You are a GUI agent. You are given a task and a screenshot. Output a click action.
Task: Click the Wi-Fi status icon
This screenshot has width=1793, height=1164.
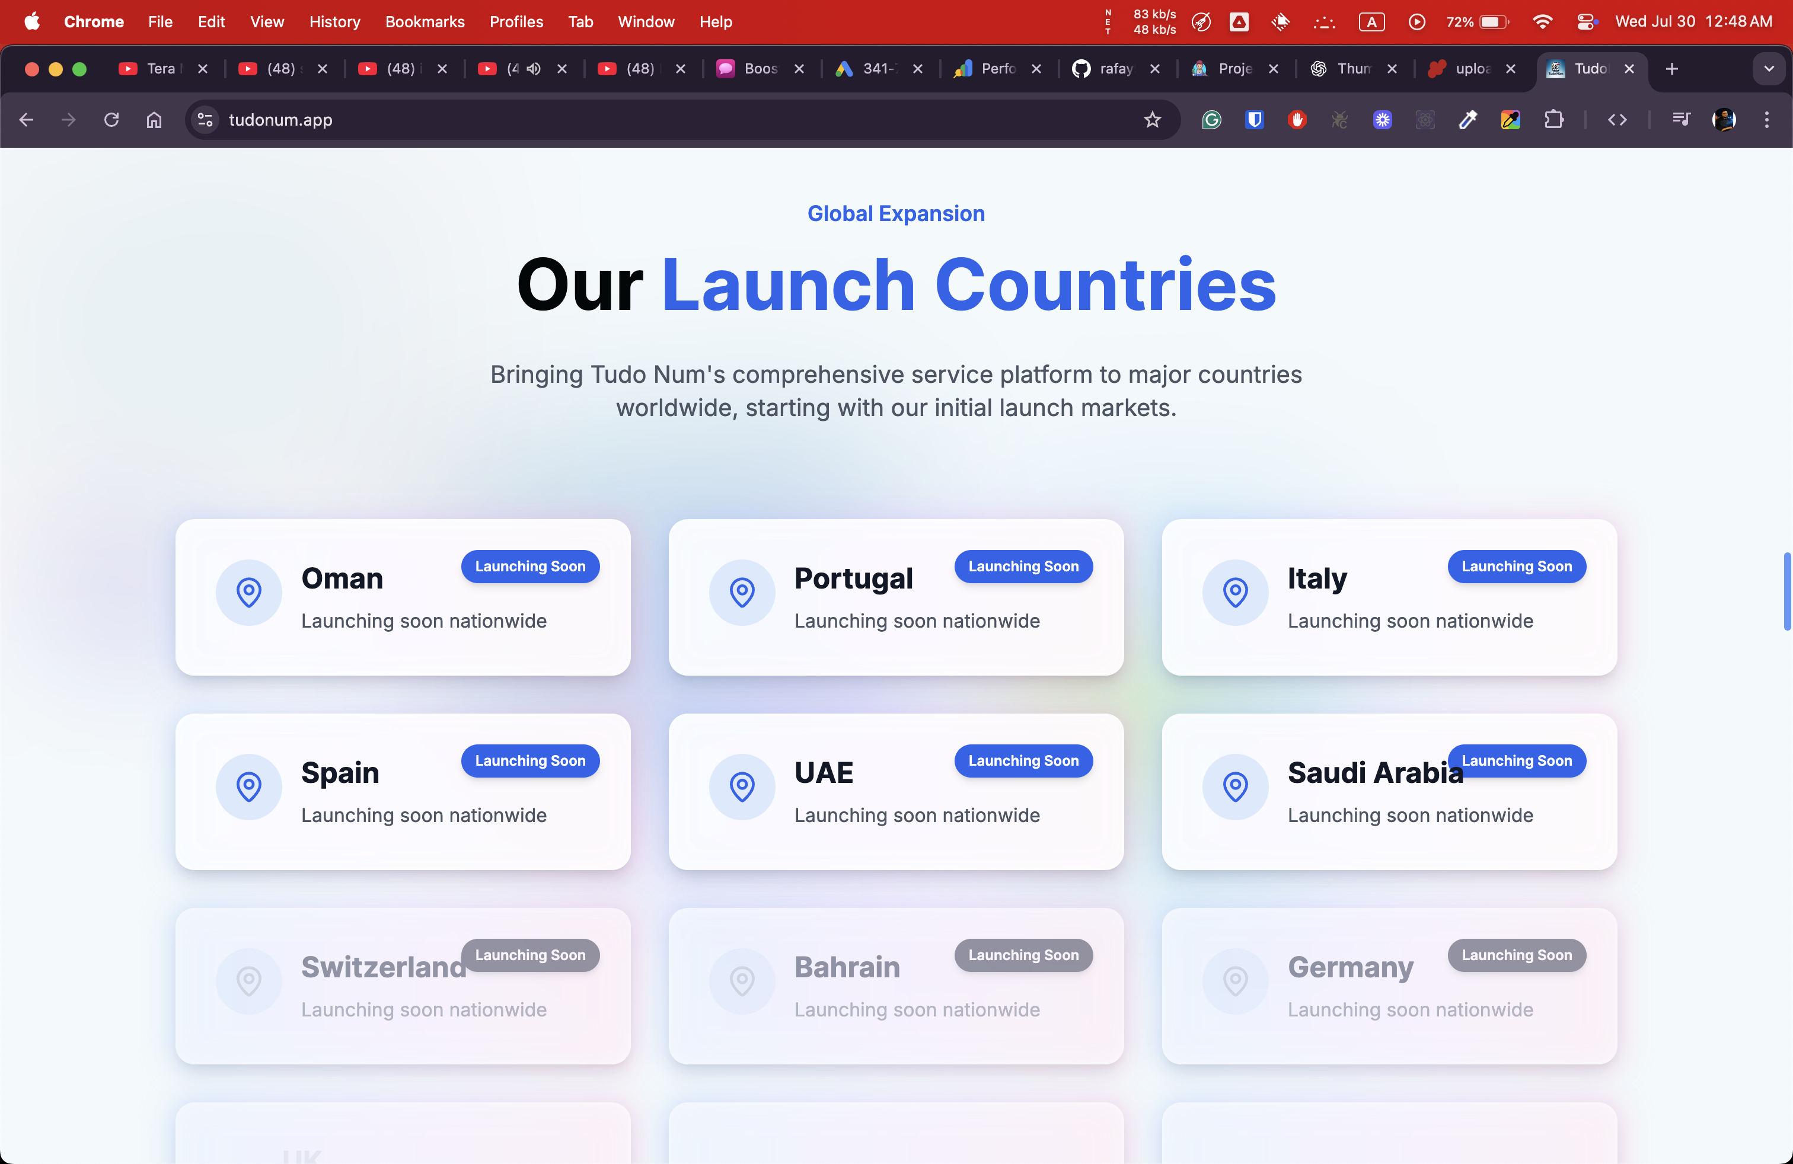pos(1542,22)
